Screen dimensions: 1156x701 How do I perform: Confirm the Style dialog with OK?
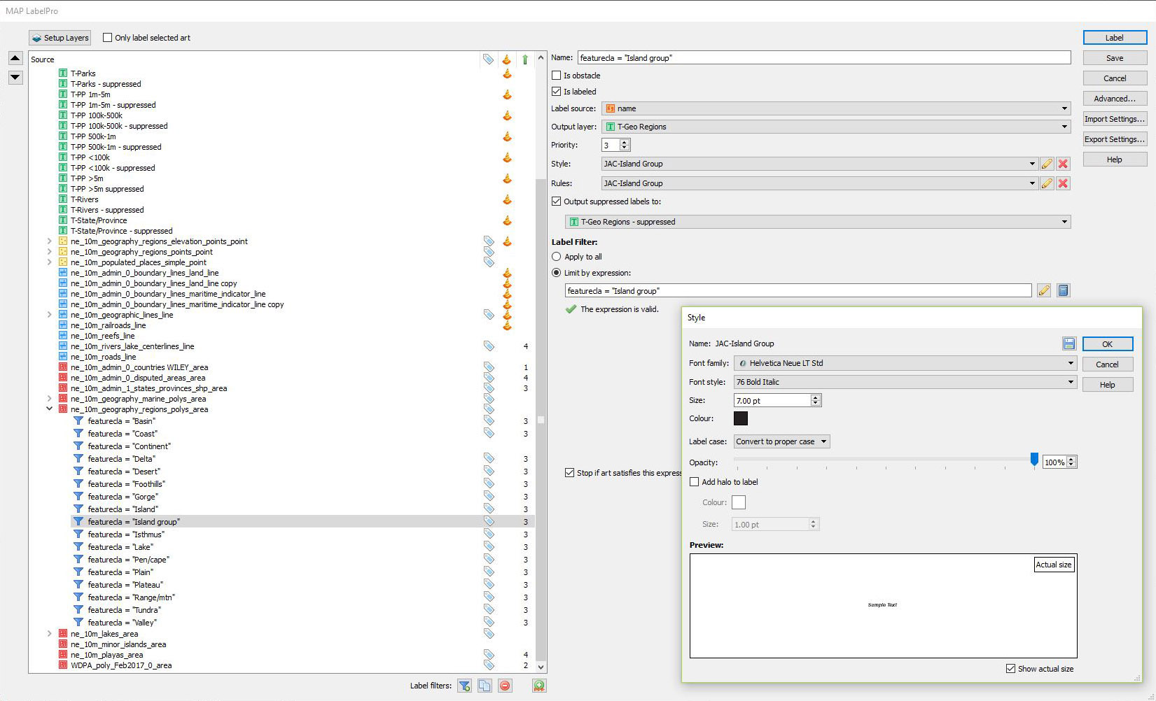pyautogui.click(x=1107, y=344)
